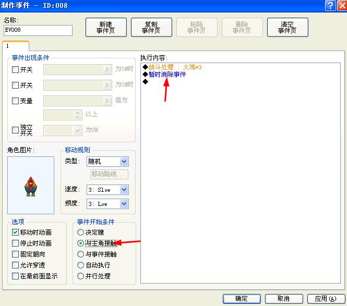Select the 暂时消除事件 command line
The image size is (347, 306).
tap(164, 75)
